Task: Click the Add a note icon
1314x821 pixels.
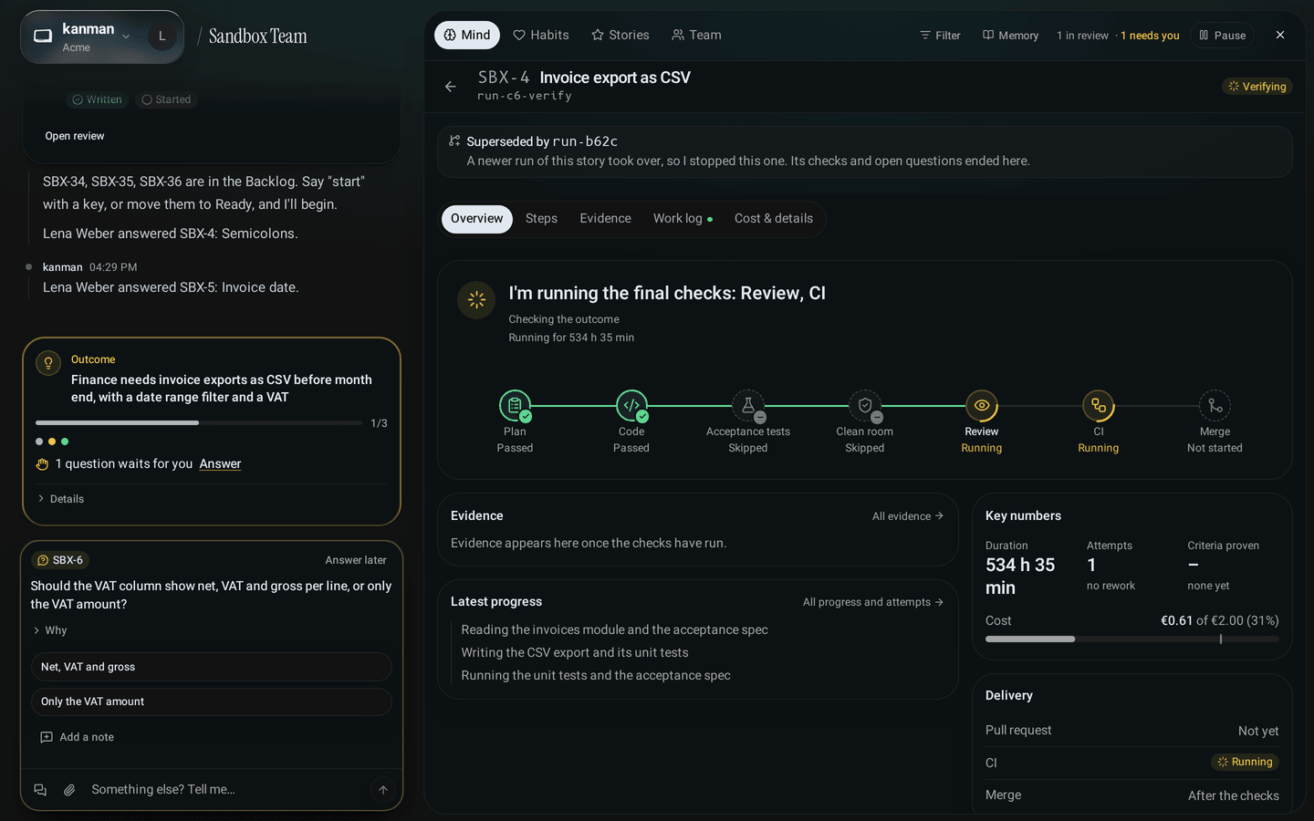Action: (x=47, y=737)
